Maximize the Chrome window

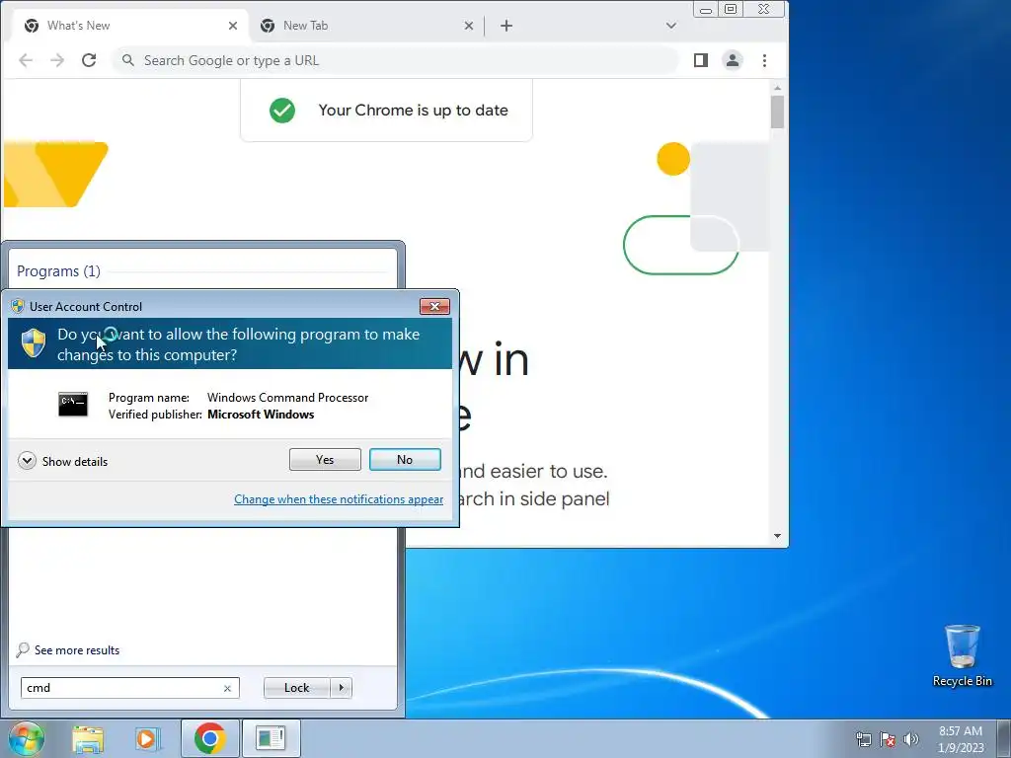pos(731,9)
